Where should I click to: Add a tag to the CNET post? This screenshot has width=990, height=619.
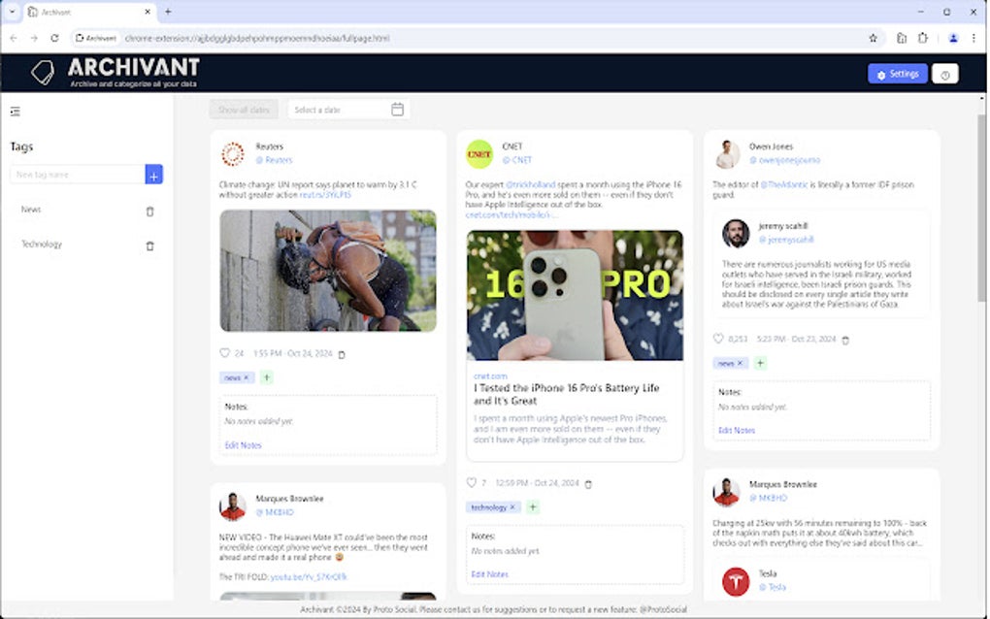pos(533,506)
